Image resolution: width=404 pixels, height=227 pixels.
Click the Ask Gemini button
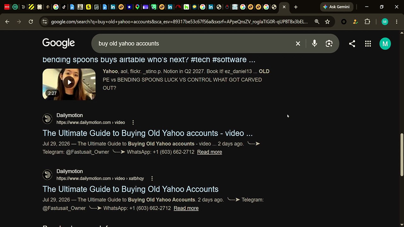(337, 7)
